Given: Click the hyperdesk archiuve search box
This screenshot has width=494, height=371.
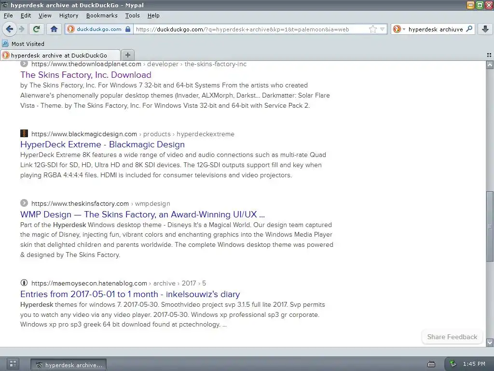Looking at the screenshot, I should click(x=436, y=29).
